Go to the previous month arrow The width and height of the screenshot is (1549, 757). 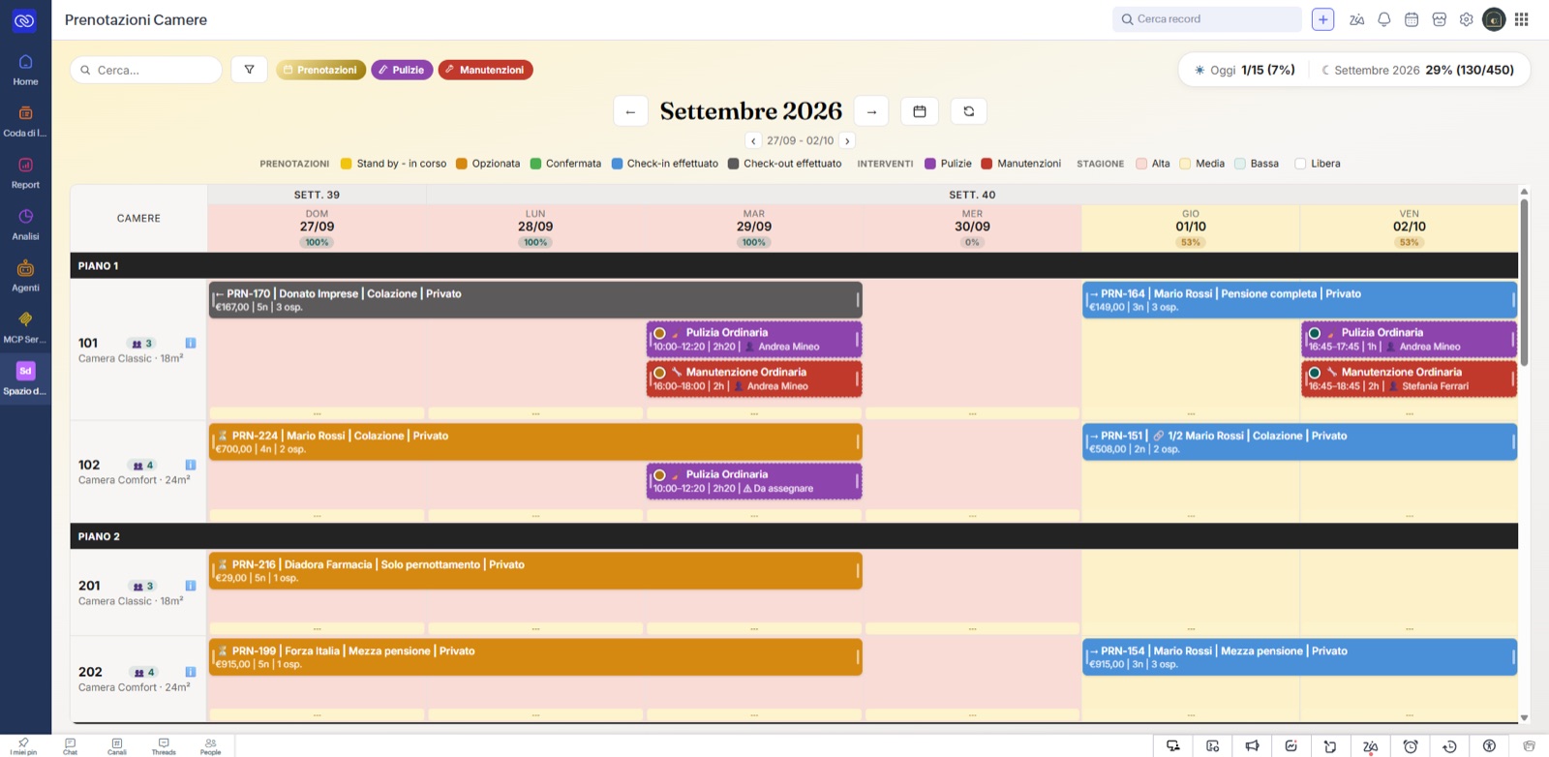tap(630, 111)
